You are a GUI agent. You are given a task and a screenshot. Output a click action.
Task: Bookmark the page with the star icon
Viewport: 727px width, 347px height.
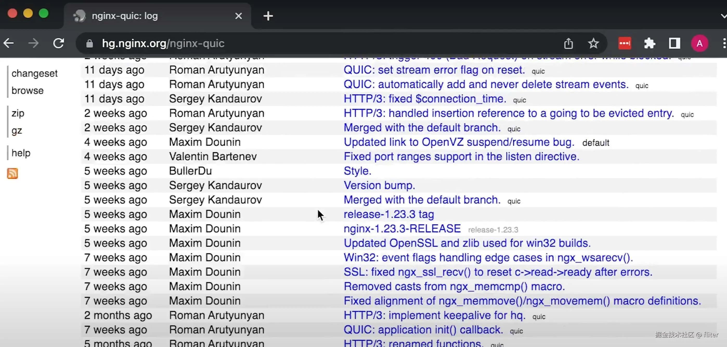[x=593, y=43]
